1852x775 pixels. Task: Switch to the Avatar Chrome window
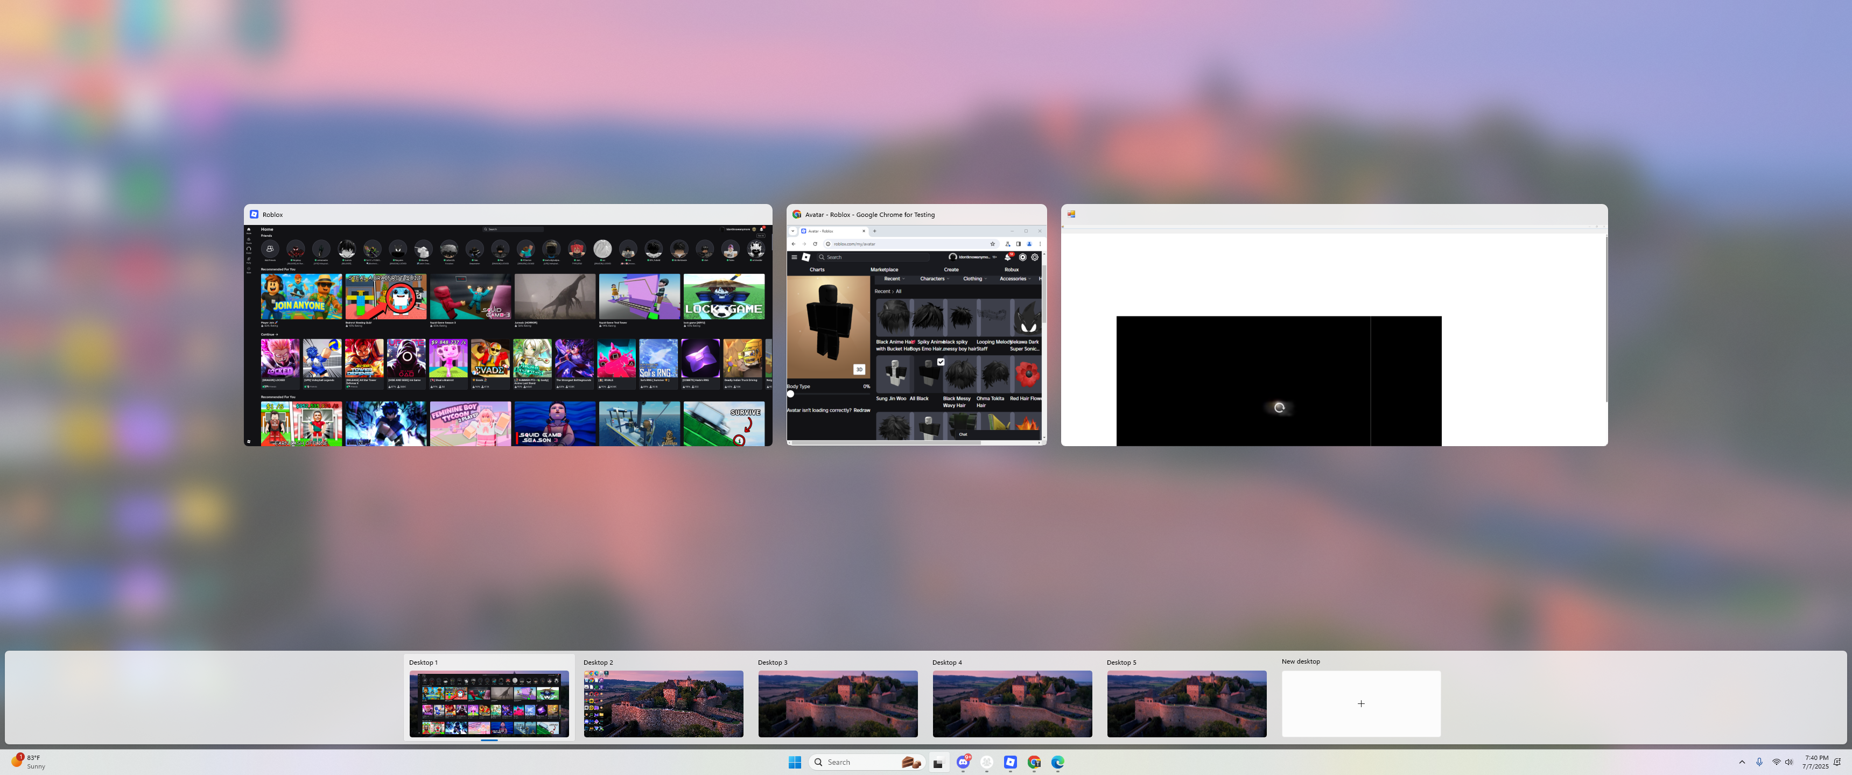(x=916, y=335)
